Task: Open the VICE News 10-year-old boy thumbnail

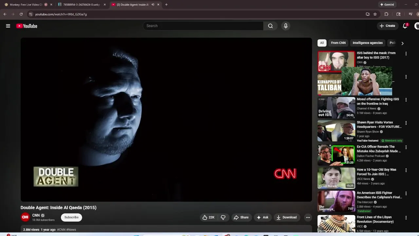Action: (x=336, y=178)
